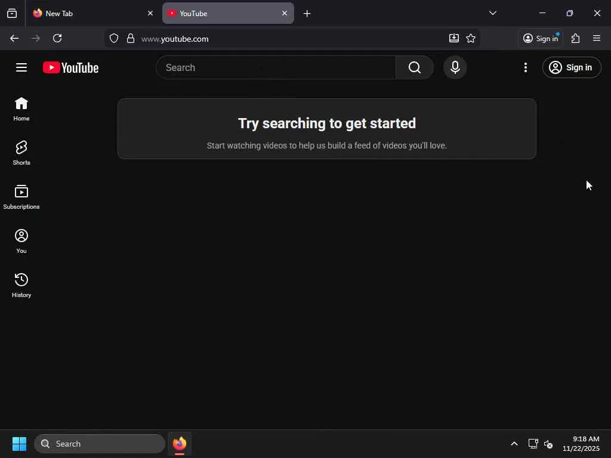Bookmark this page with the star
This screenshot has height=458, width=611.
(x=471, y=38)
